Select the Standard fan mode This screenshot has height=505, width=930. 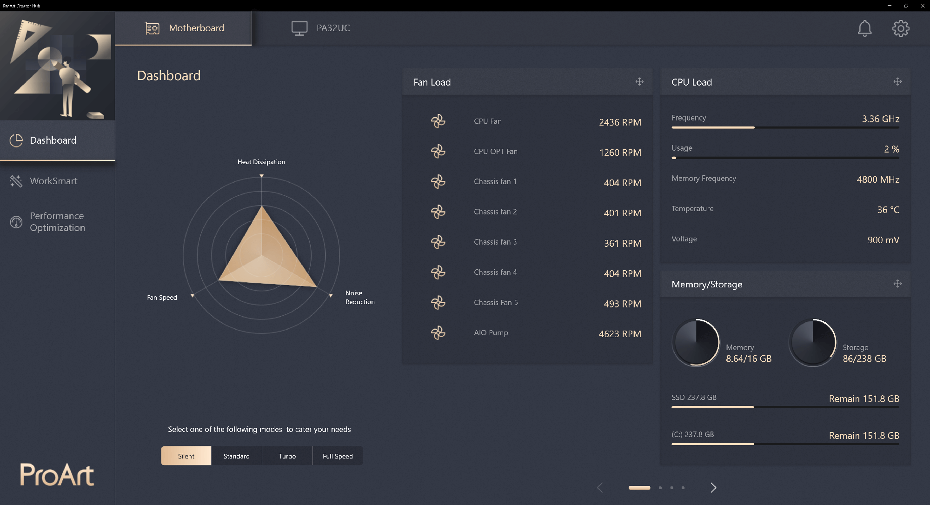pyautogui.click(x=237, y=456)
